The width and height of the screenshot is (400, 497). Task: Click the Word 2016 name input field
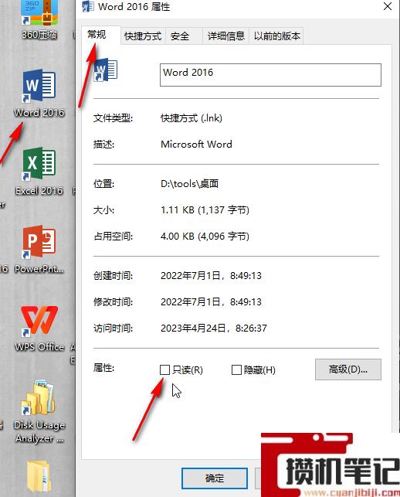click(270, 75)
